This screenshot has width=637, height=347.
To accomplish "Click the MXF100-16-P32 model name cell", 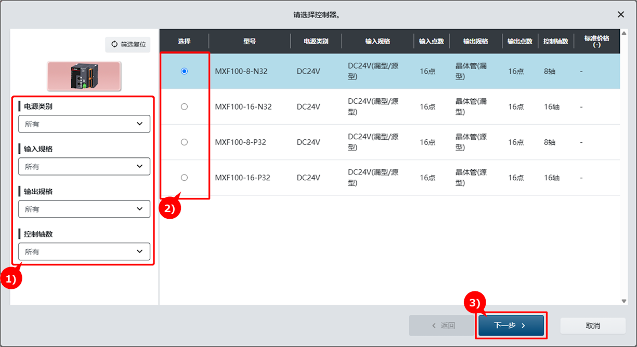I will [242, 178].
